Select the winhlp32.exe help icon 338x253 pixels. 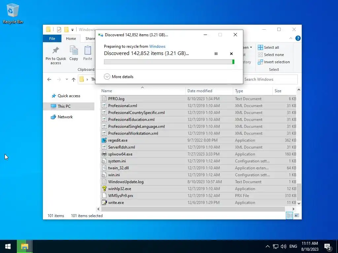[104, 189]
